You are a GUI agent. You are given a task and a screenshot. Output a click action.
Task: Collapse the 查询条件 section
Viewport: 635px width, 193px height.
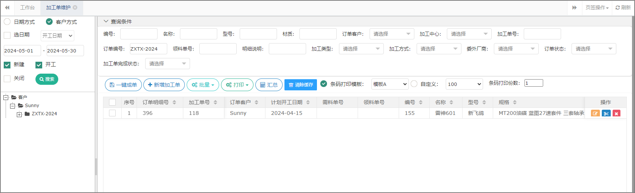point(106,22)
